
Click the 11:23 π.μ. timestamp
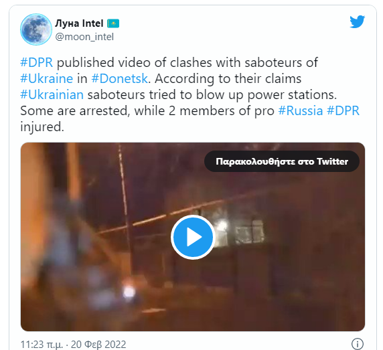(x=42, y=345)
